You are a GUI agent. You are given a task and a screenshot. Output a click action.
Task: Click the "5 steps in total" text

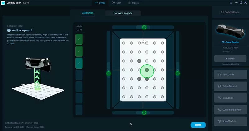pos(15,26)
